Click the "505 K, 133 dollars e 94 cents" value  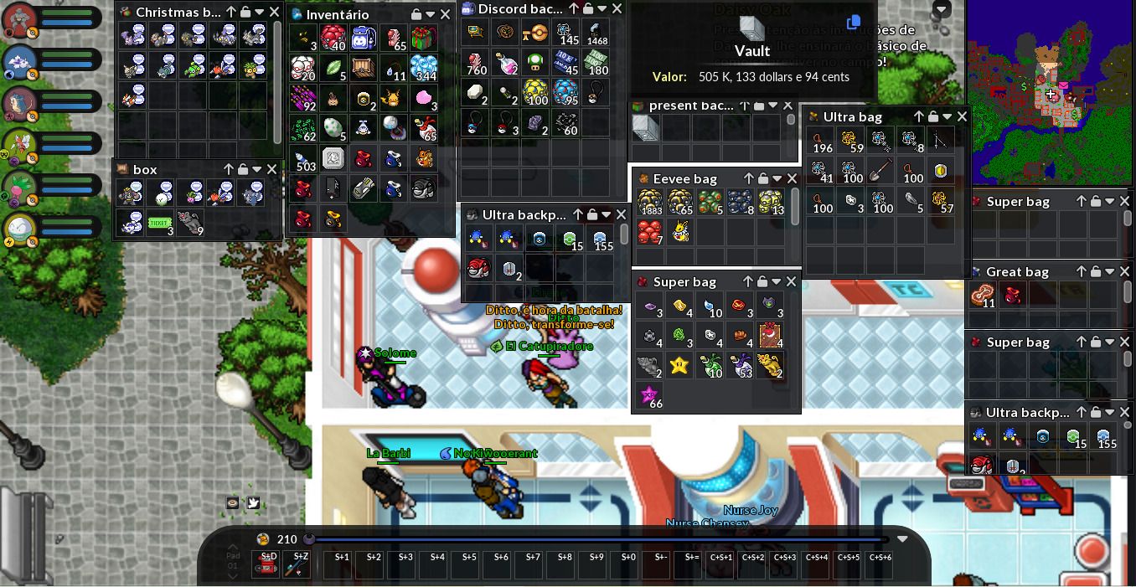(774, 77)
